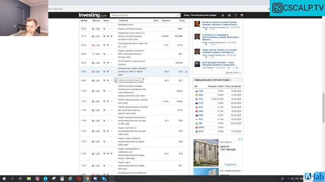Open the PBOC rate link
This screenshot has width=325, height=182.
click(202, 127)
